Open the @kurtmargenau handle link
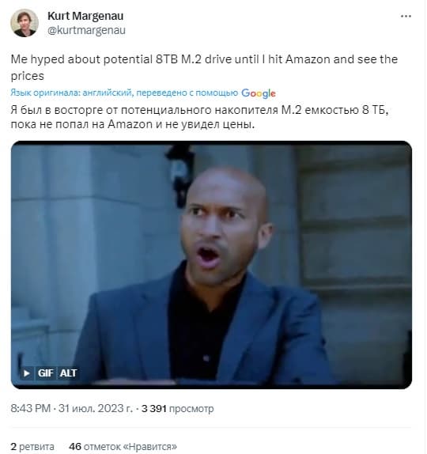Image resolution: width=427 pixels, height=454 pixels. tap(86, 30)
